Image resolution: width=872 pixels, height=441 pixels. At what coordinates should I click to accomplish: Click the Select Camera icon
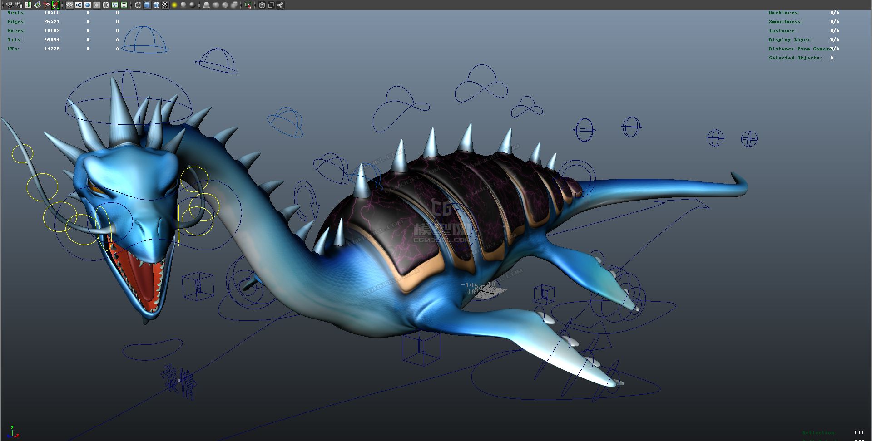10,5
